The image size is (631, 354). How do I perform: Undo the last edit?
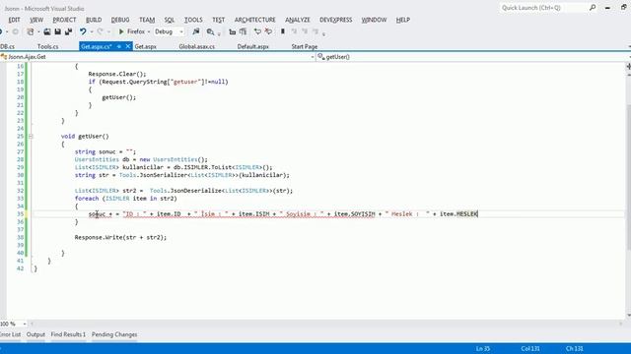point(83,31)
